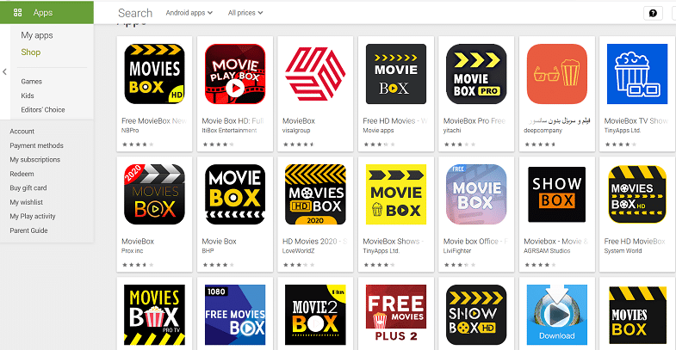Viewport: 676px width, 350px height.
Task: Click the Redeem link
Action: pyautogui.click(x=22, y=174)
